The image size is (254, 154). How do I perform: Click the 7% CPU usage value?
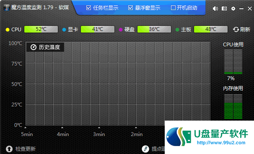(x=231, y=78)
